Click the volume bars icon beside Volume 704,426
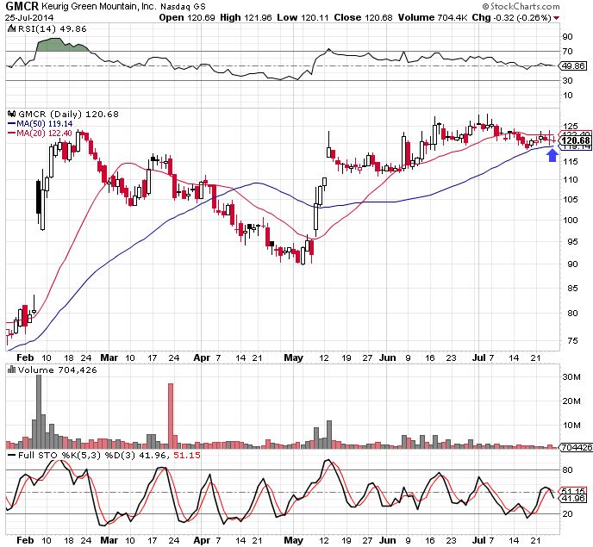Viewport: 593px width, 547px height. pos(12,370)
